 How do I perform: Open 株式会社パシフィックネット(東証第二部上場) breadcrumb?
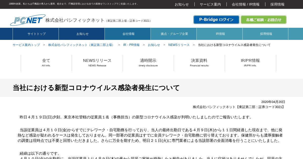pyautogui.click(x=82, y=45)
